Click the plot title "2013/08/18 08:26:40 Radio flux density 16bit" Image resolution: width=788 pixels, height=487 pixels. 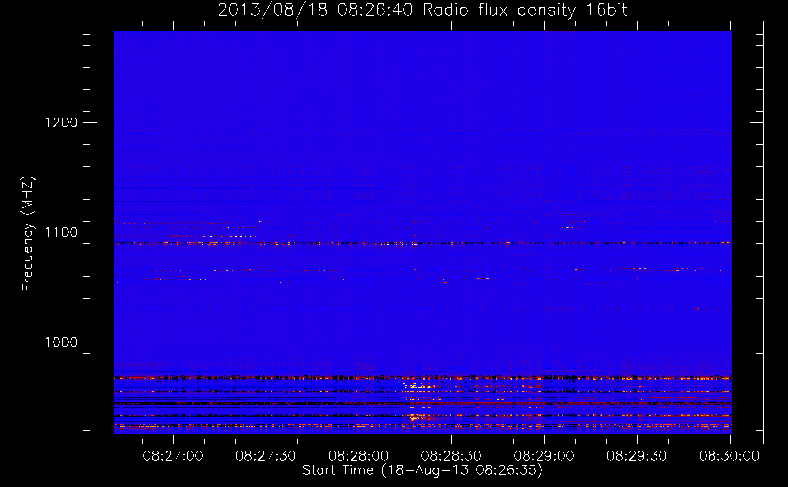click(422, 10)
